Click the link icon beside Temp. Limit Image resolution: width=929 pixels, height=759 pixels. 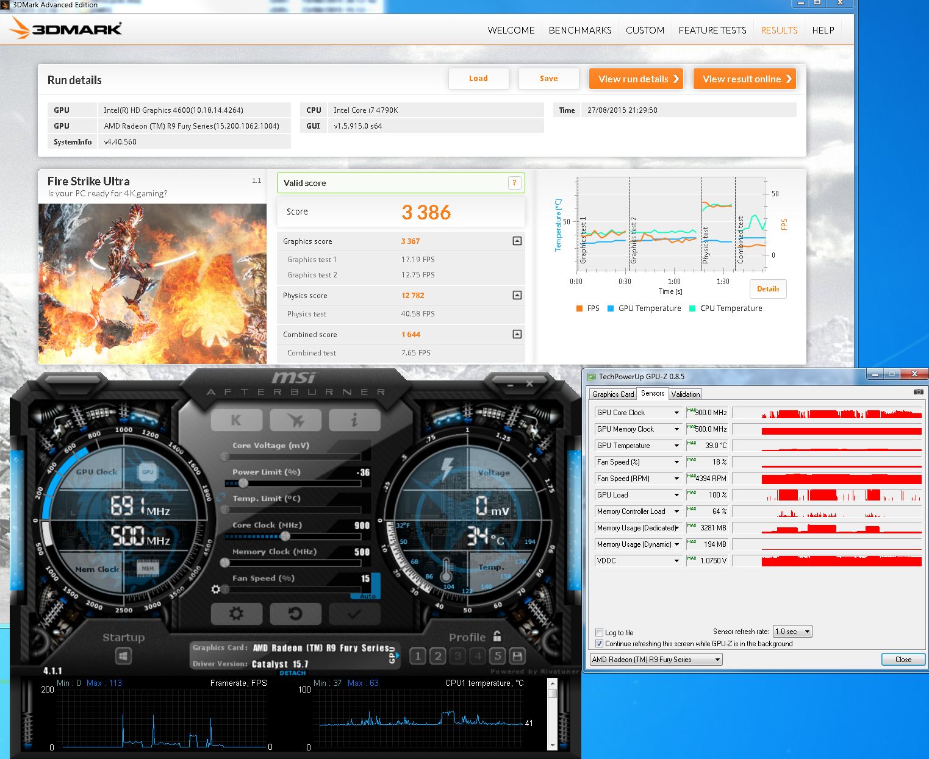coord(221,499)
